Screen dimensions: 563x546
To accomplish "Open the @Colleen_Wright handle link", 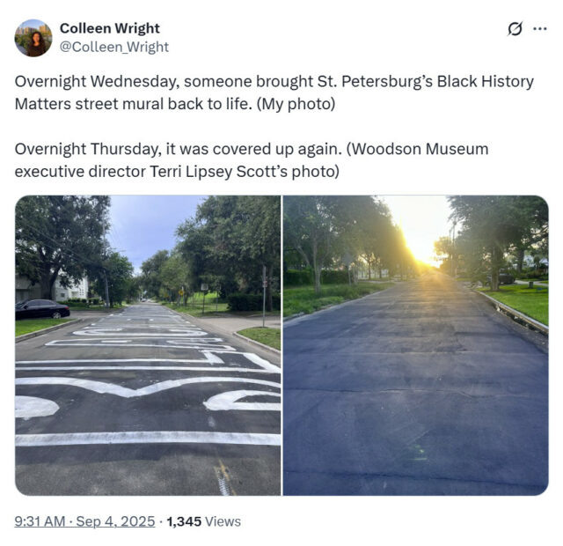I will tap(113, 47).
